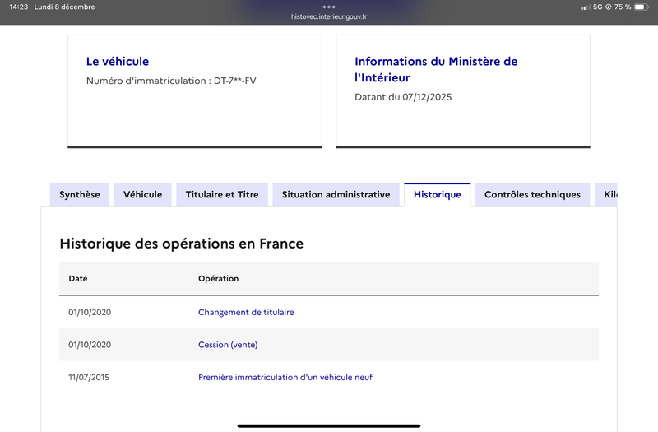
Task: Select the Titulaire et Titre tab
Action: click(222, 195)
